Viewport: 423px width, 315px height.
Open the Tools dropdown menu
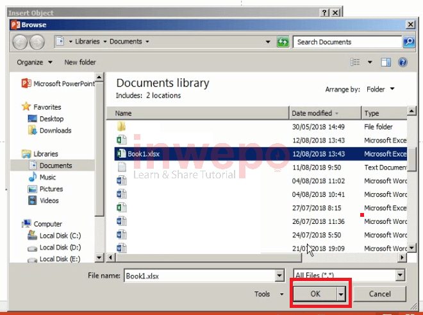coord(268,294)
